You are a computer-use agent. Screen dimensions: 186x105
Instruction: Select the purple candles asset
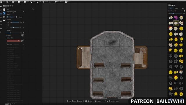tap(176, 17)
